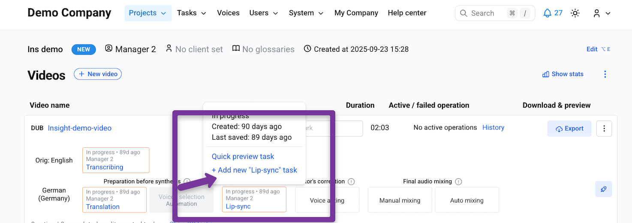This screenshot has height=223, width=632.
Task: Toggle light/dark theme sun icon
Action: pos(575,13)
